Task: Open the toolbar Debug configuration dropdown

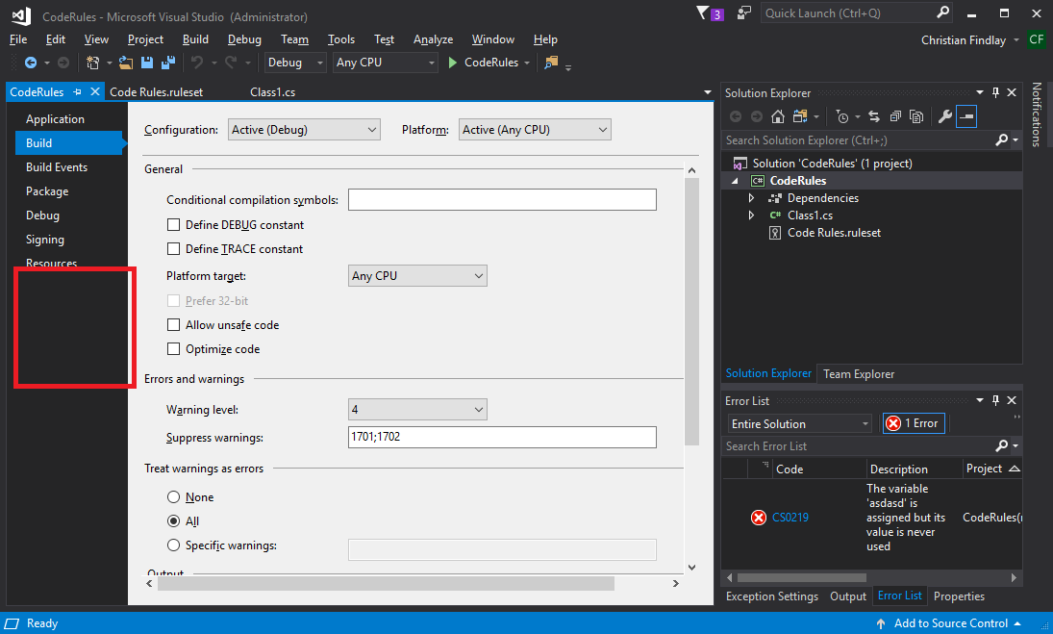Action: pos(295,63)
